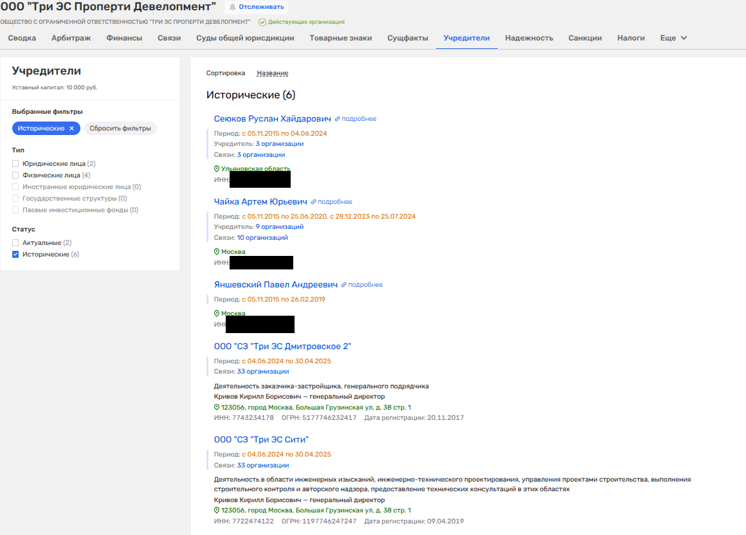The height and width of the screenshot is (535, 746).
Task: Expand the Еще dropdown menu
Action: pos(673,38)
